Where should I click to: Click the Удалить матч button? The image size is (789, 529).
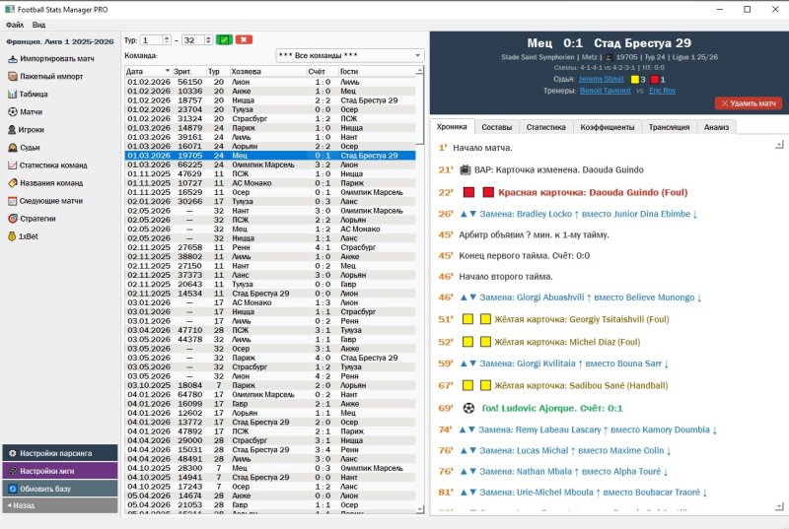(749, 103)
